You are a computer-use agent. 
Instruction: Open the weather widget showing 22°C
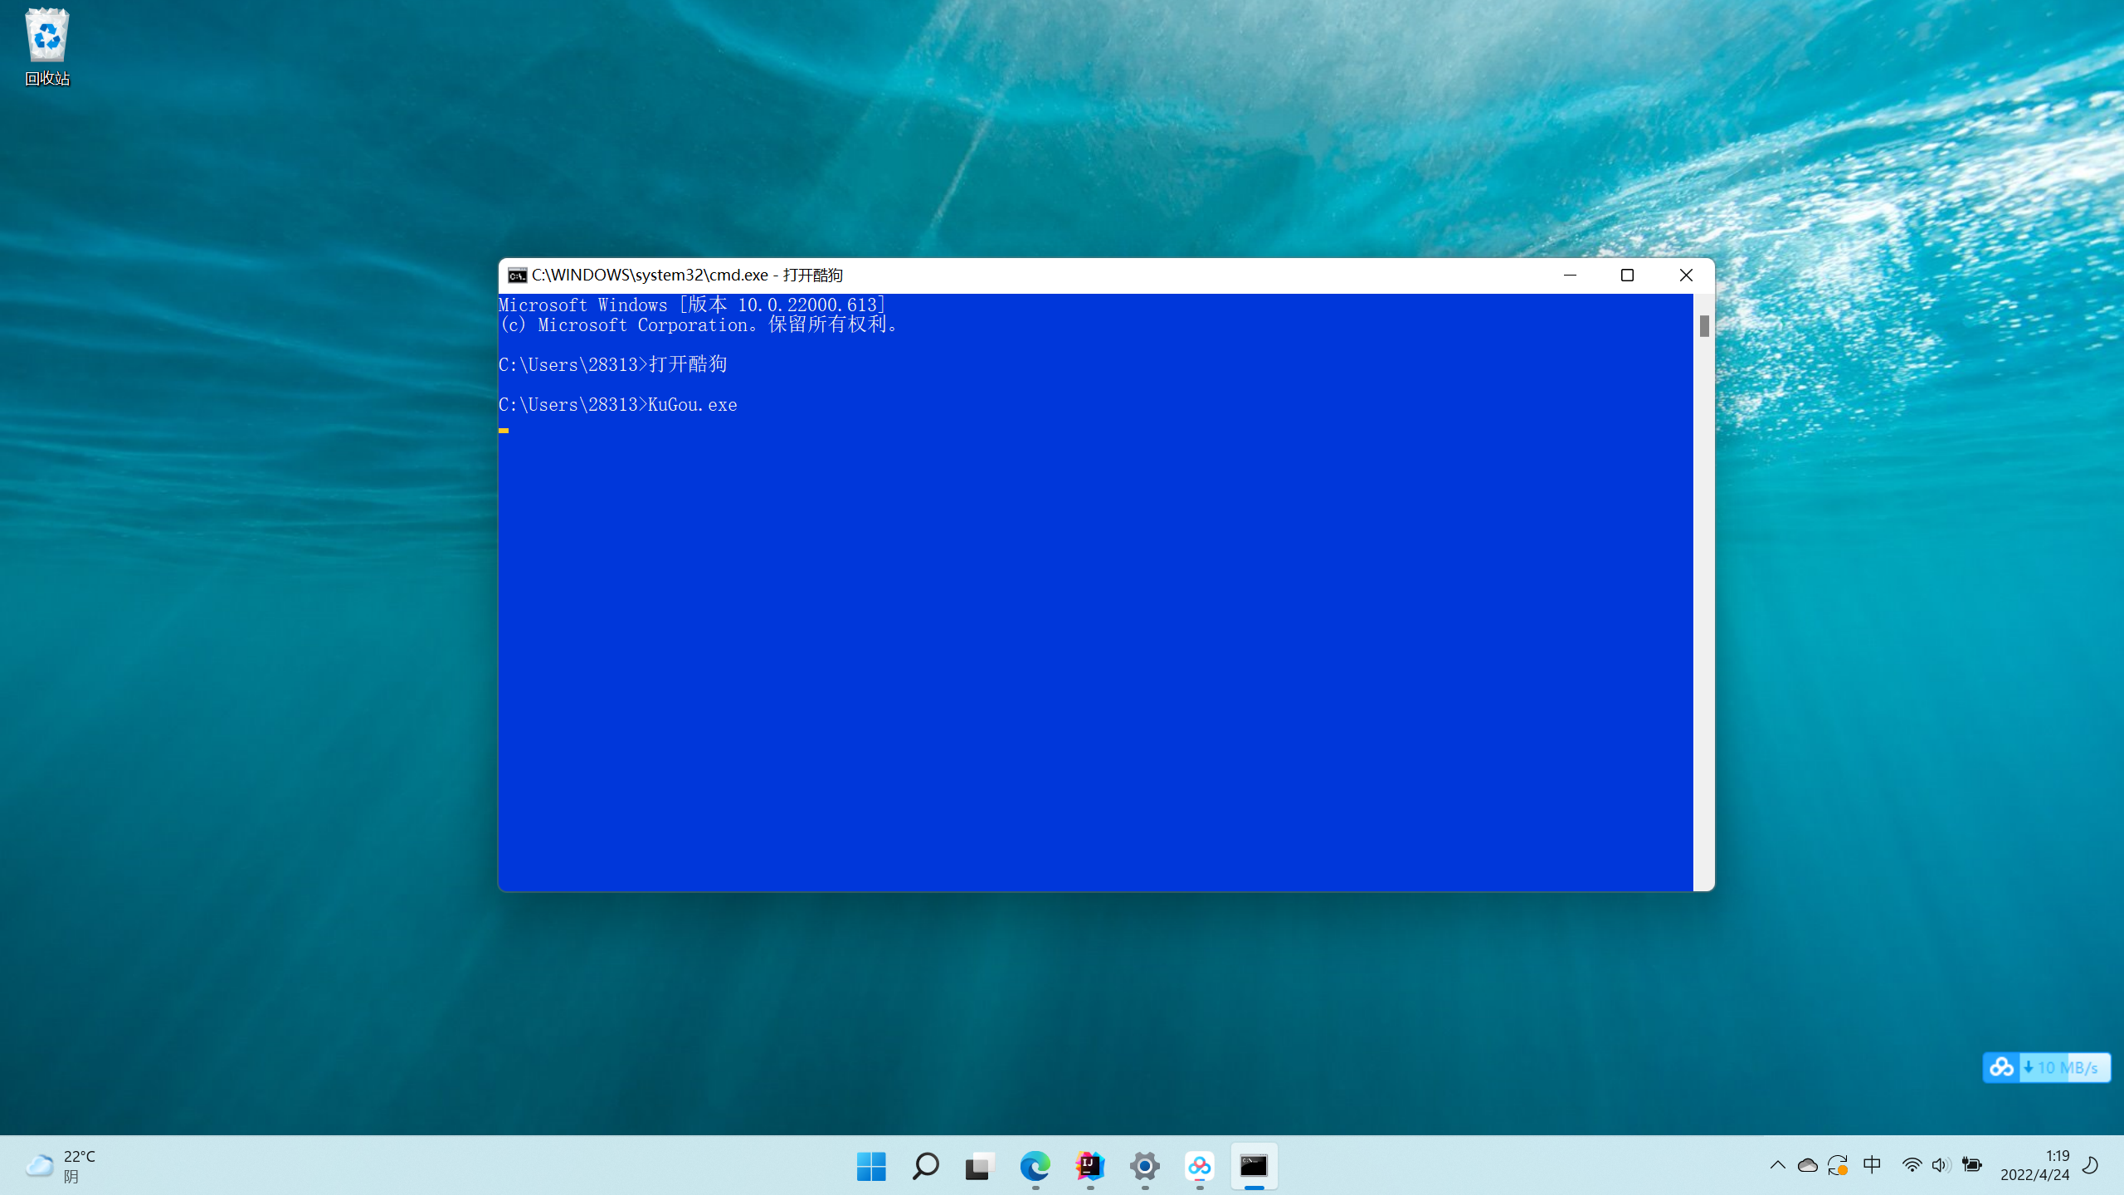pyautogui.click(x=60, y=1166)
